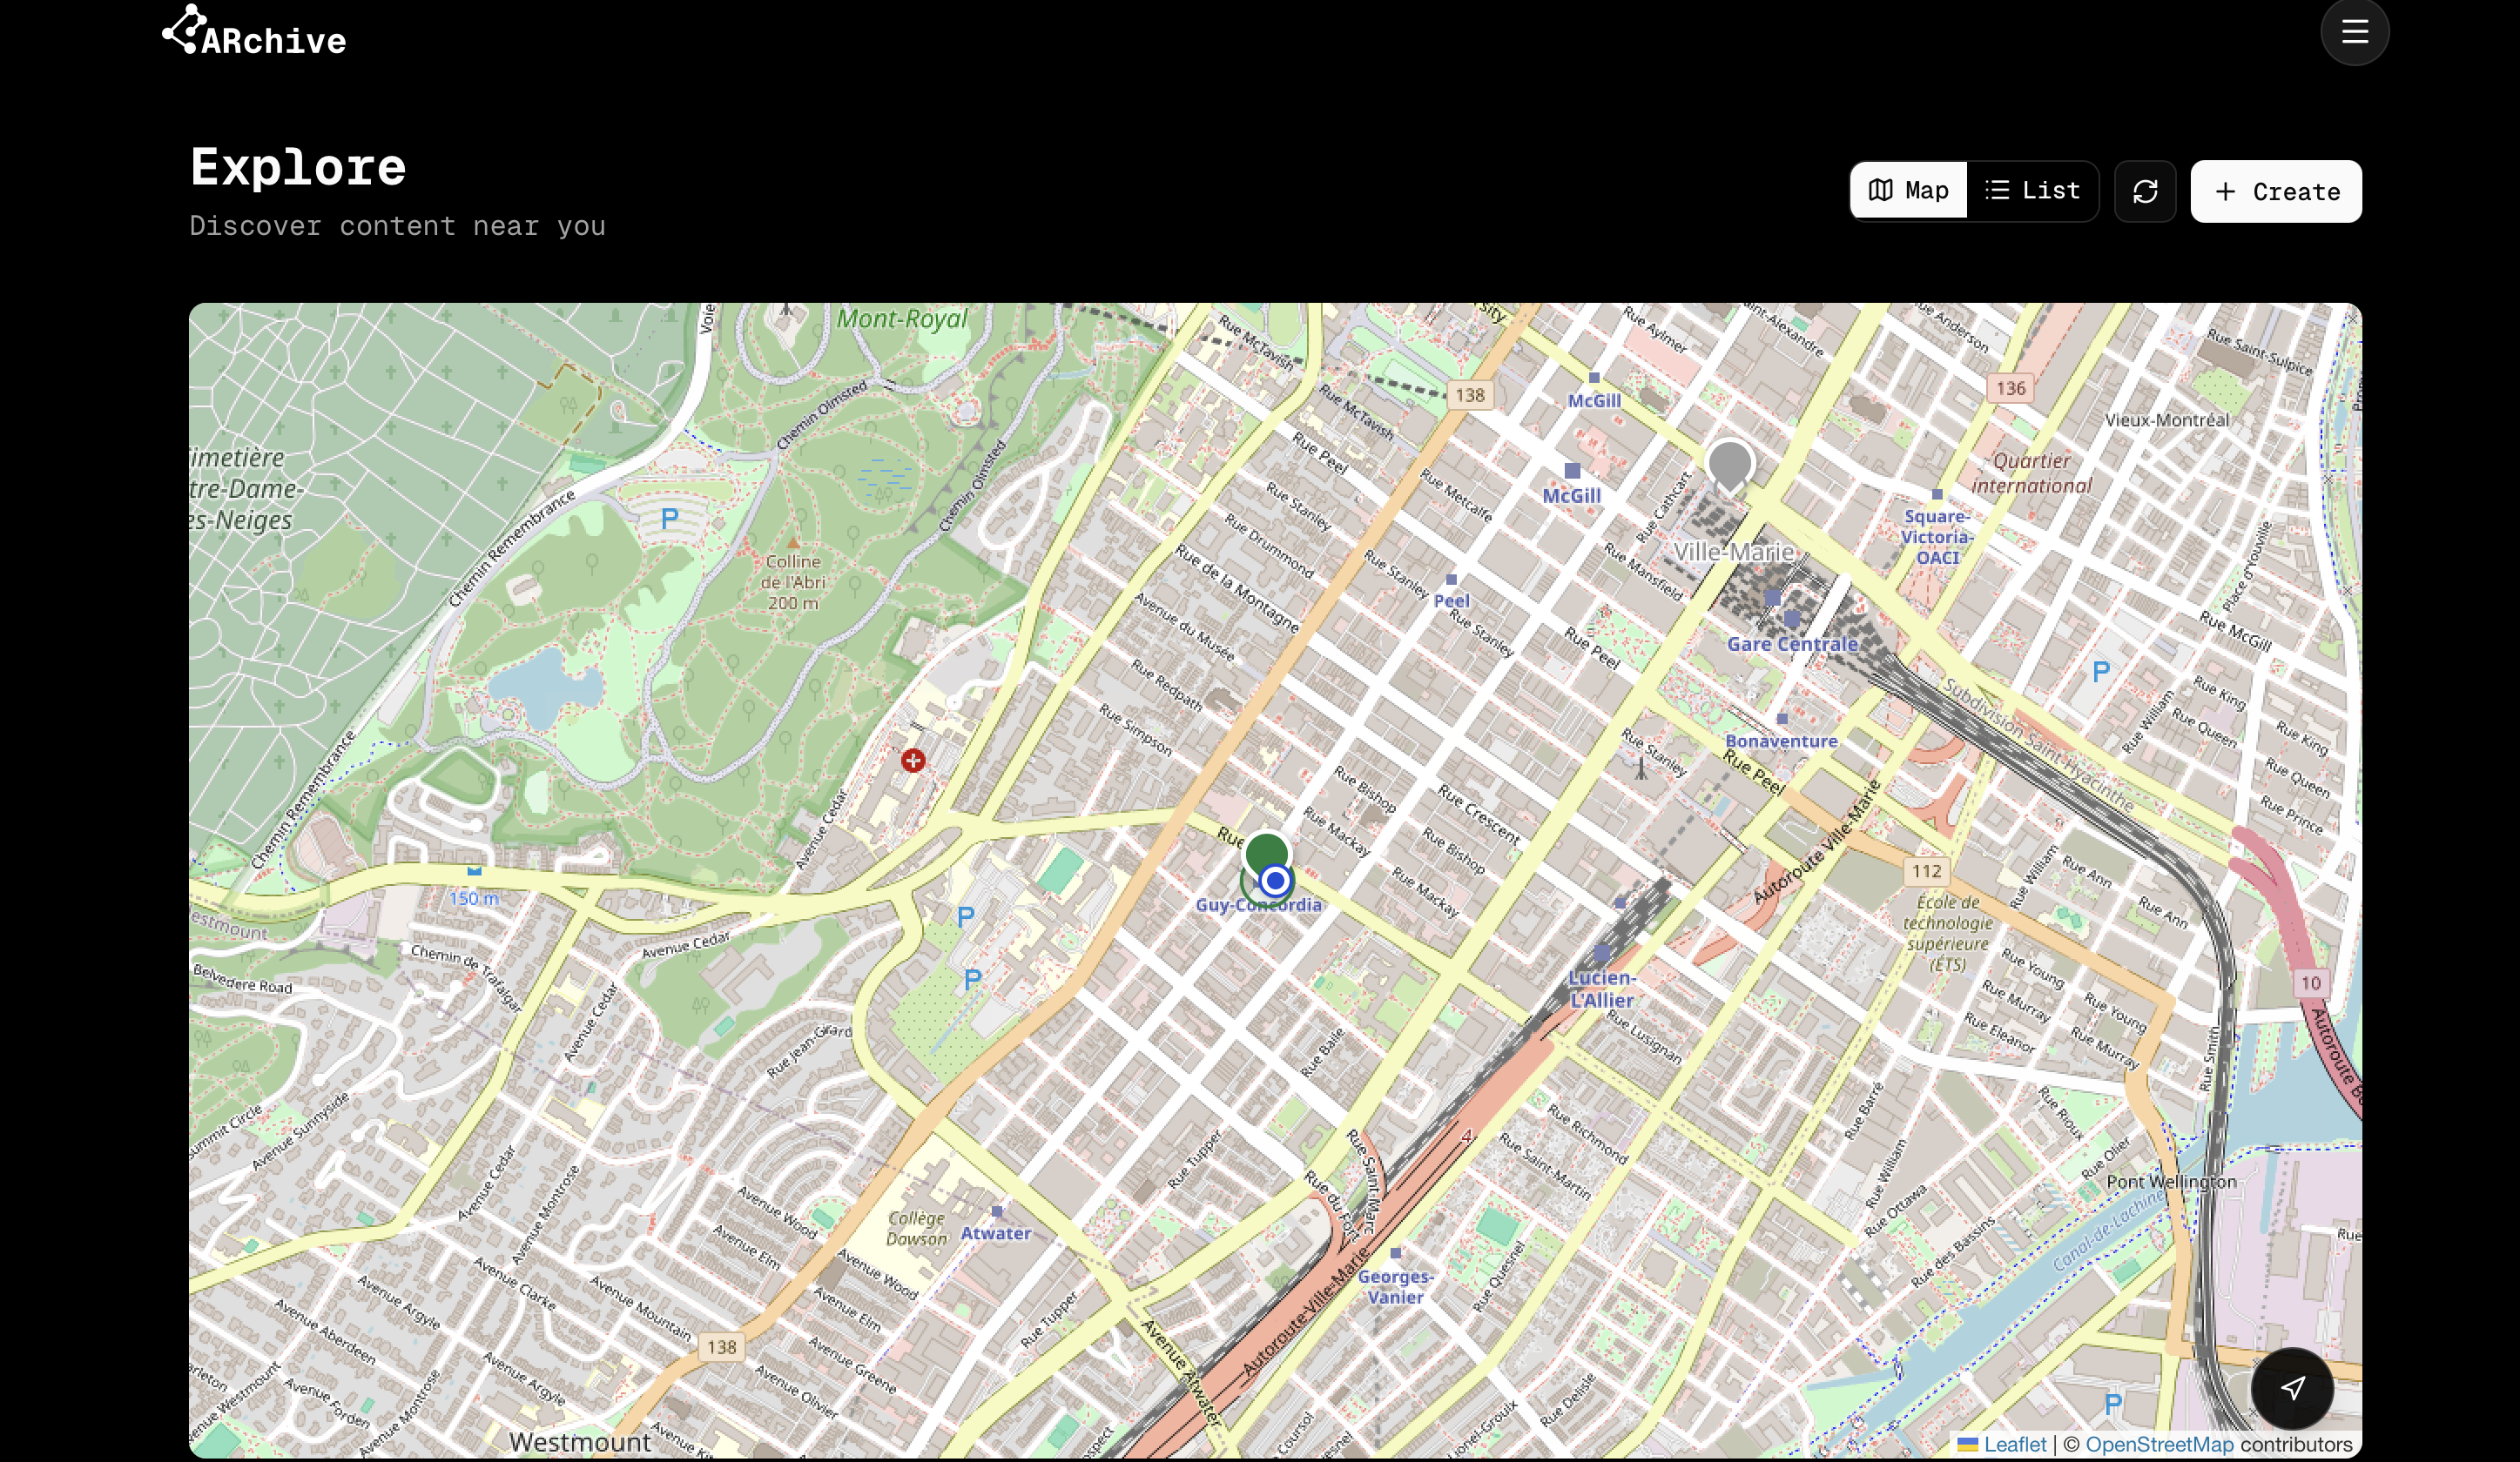2520x1462 pixels.
Task: Switch to Map view
Action: [1908, 191]
